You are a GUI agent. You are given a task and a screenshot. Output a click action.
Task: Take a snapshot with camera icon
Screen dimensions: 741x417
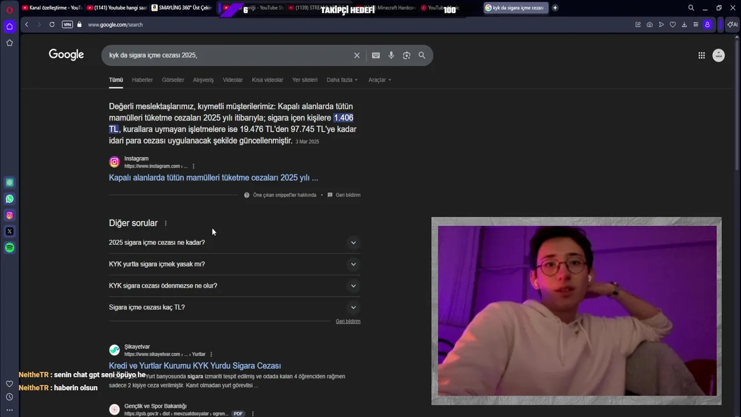click(650, 24)
